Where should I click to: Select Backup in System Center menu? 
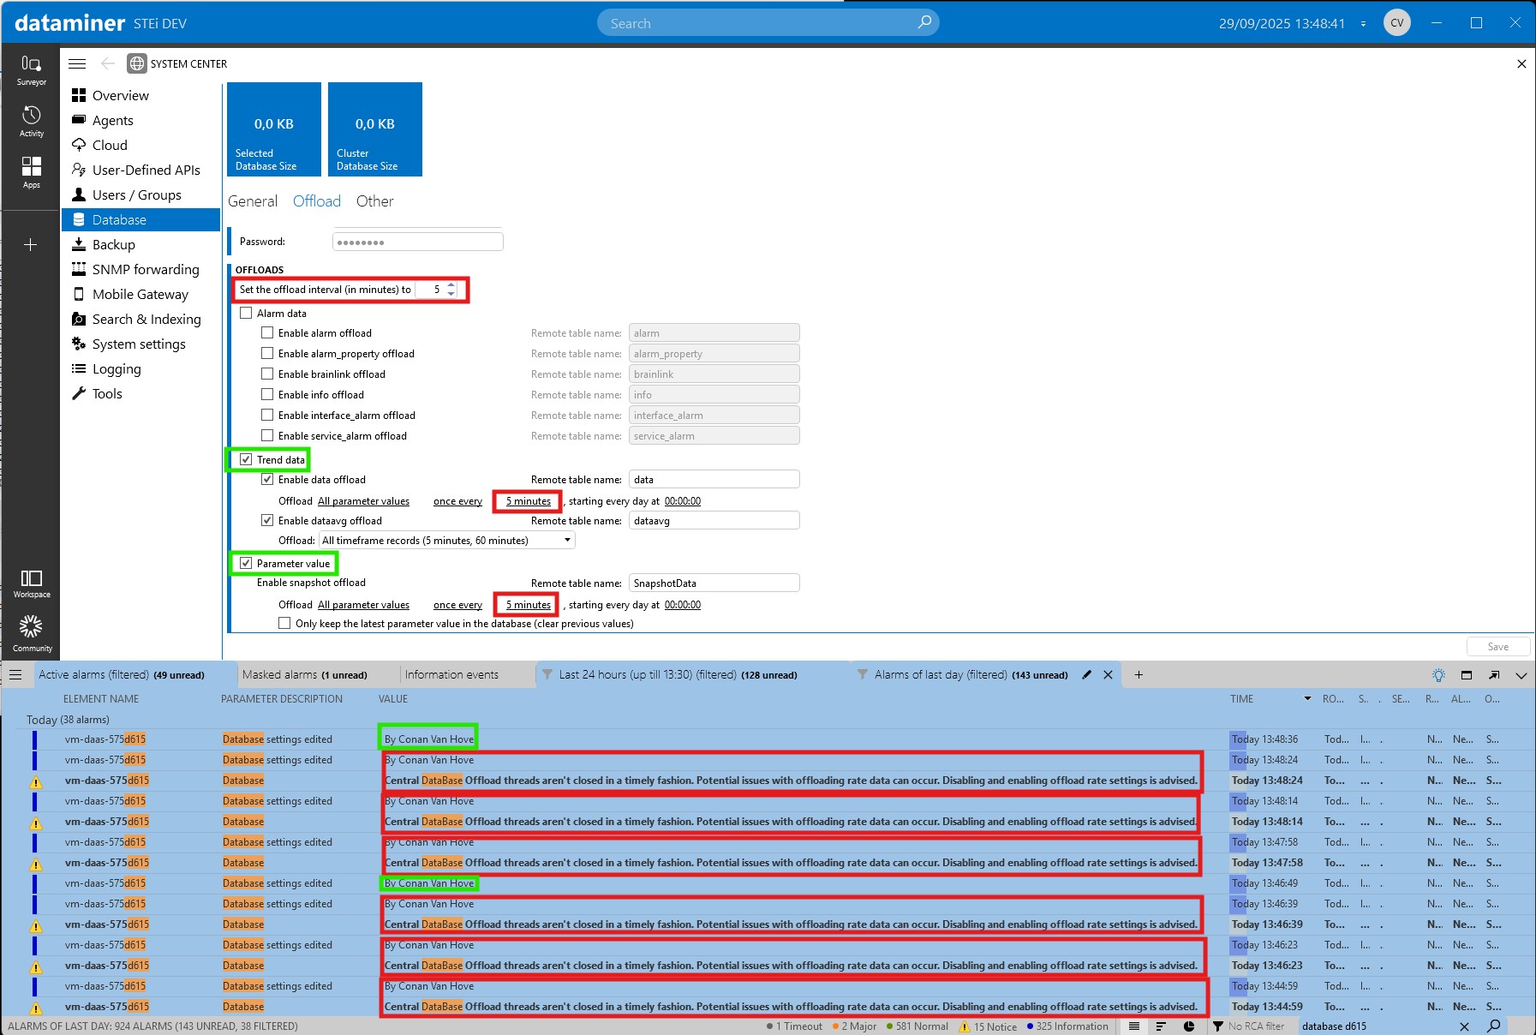tap(114, 245)
